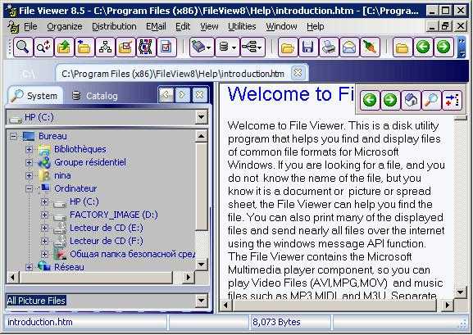Viewport: 473px width, 335px height.
Task: Collapse the Ordinateur tree node
Action: tap(29, 188)
